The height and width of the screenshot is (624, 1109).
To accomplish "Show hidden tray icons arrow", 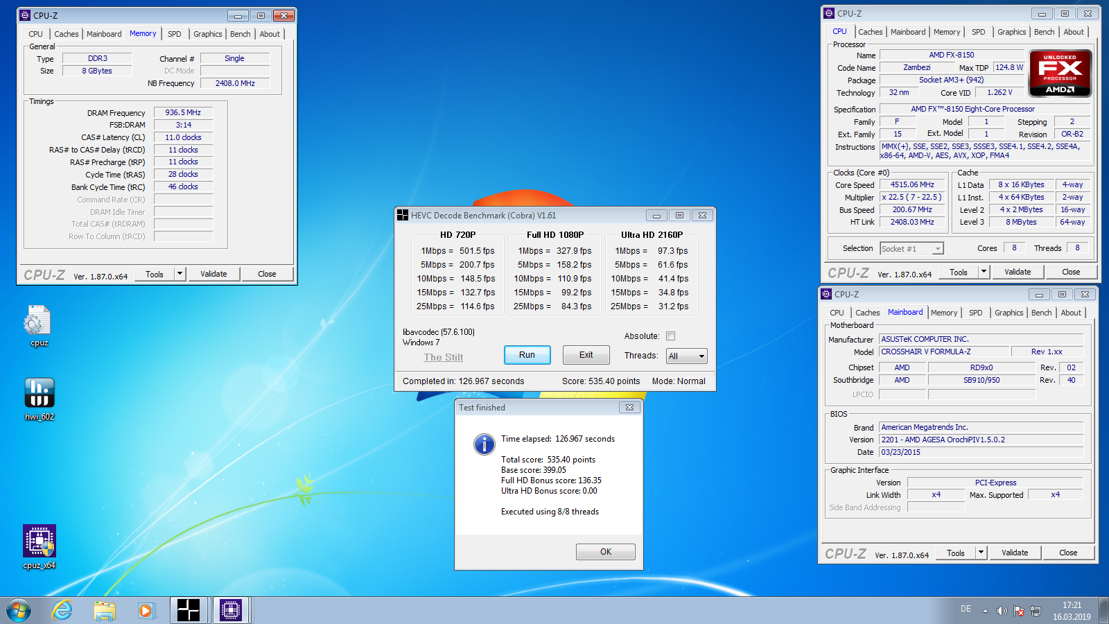I will (985, 611).
